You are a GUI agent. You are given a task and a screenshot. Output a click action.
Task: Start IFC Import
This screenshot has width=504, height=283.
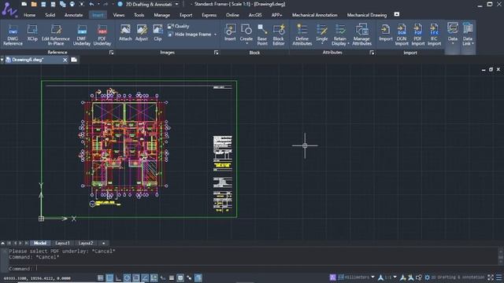[434, 35]
